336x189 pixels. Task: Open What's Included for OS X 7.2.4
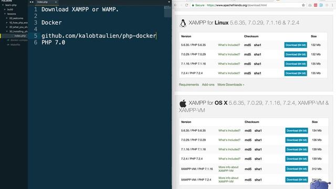point(229,159)
